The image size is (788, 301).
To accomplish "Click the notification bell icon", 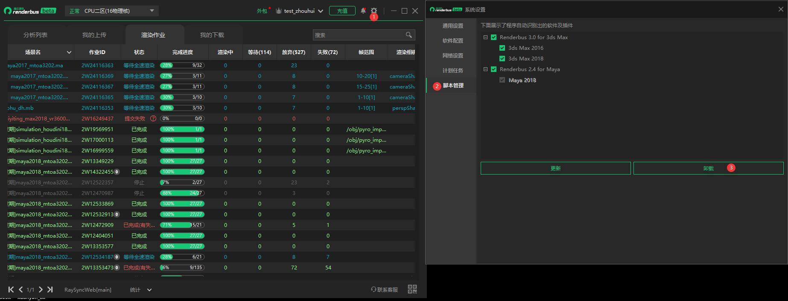I will pyautogui.click(x=363, y=11).
